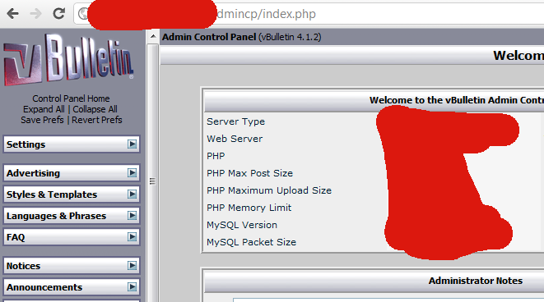Open Control Panel Home link
This screenshot has width=544, height=302.
[71, 98]
